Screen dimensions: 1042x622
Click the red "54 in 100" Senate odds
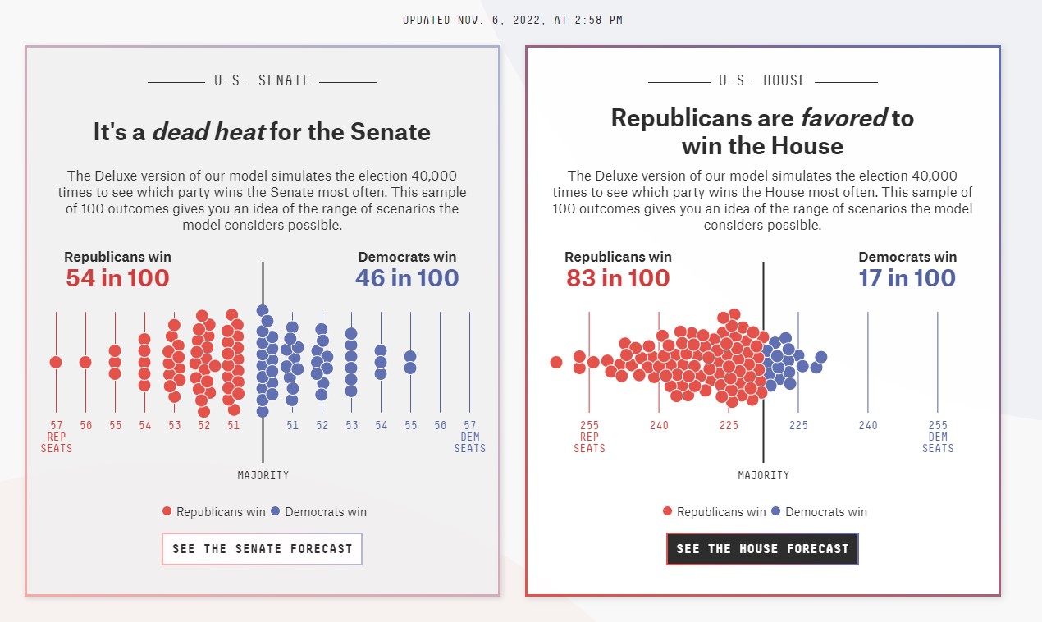tap(117, 278)
